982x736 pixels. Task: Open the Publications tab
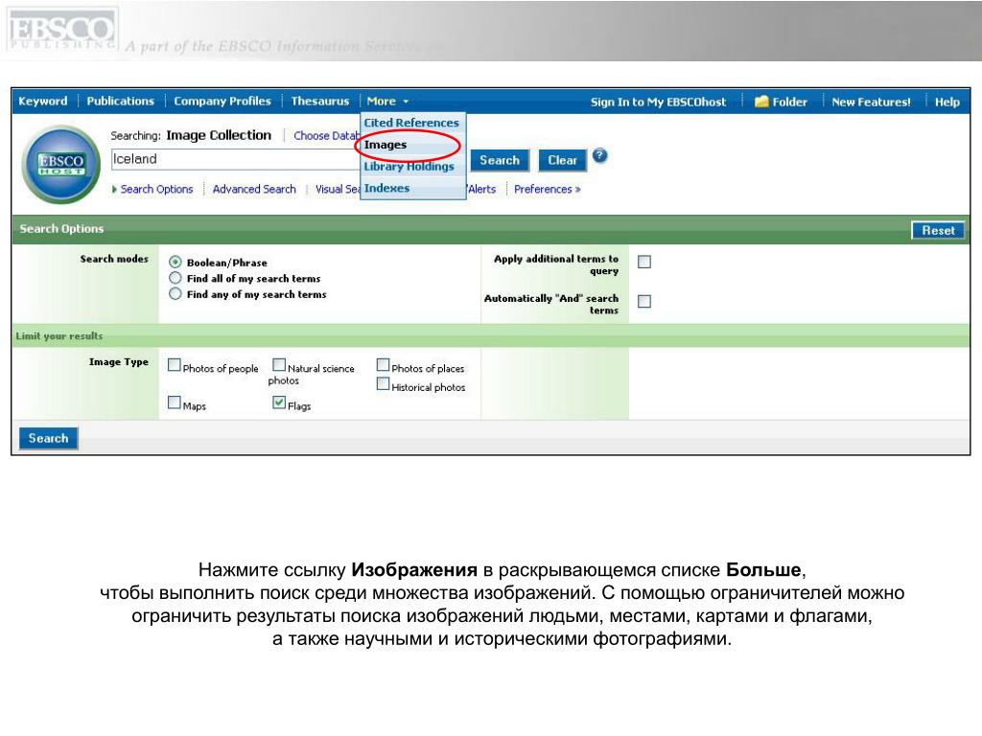[120, 101]
